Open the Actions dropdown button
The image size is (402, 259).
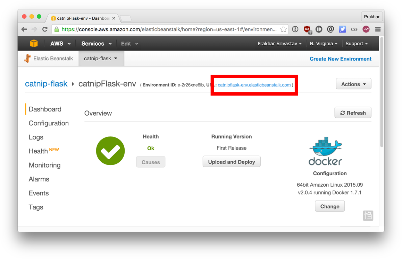tap(353, 84)
